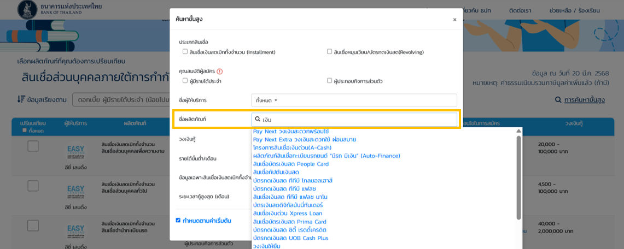Select สินเชื่อกัปตันเงินสด suggestion
Viewport: 624px width, 249px height.
coord(276,173)
